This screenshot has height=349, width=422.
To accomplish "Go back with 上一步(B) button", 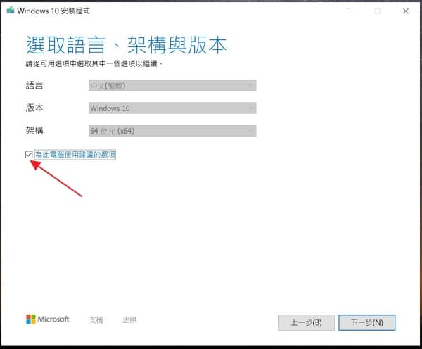I will [306, 322].
